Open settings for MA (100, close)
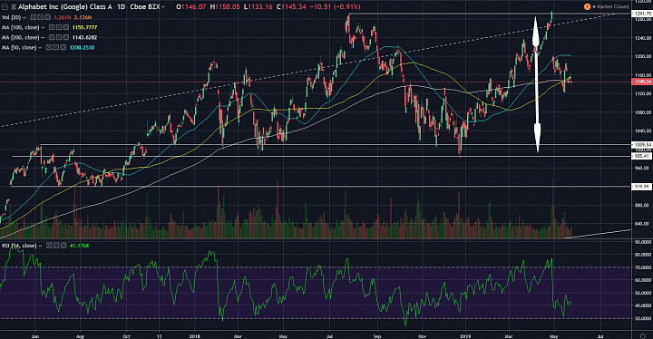Image resolution: width=653 pixels, height=339 pixels. (x=59, y=27)
